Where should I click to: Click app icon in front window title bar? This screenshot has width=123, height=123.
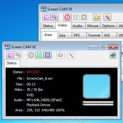pyautogui.click(x=7, y=47)
